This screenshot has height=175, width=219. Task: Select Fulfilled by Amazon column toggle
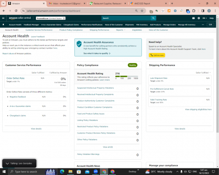coord(58,73)
